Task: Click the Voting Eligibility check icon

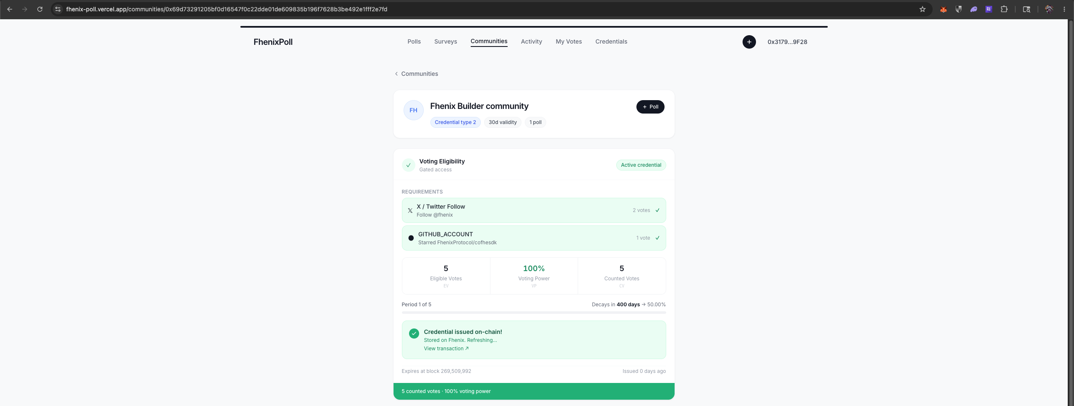Action: point(408,165)
